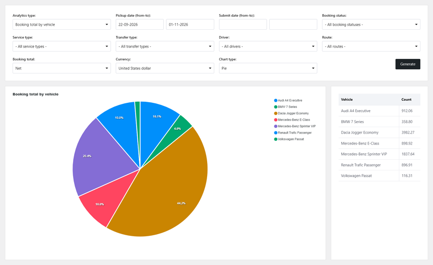Select BMW 7 Series table row
Screen dimensions: 433x265
pos(379,122)
